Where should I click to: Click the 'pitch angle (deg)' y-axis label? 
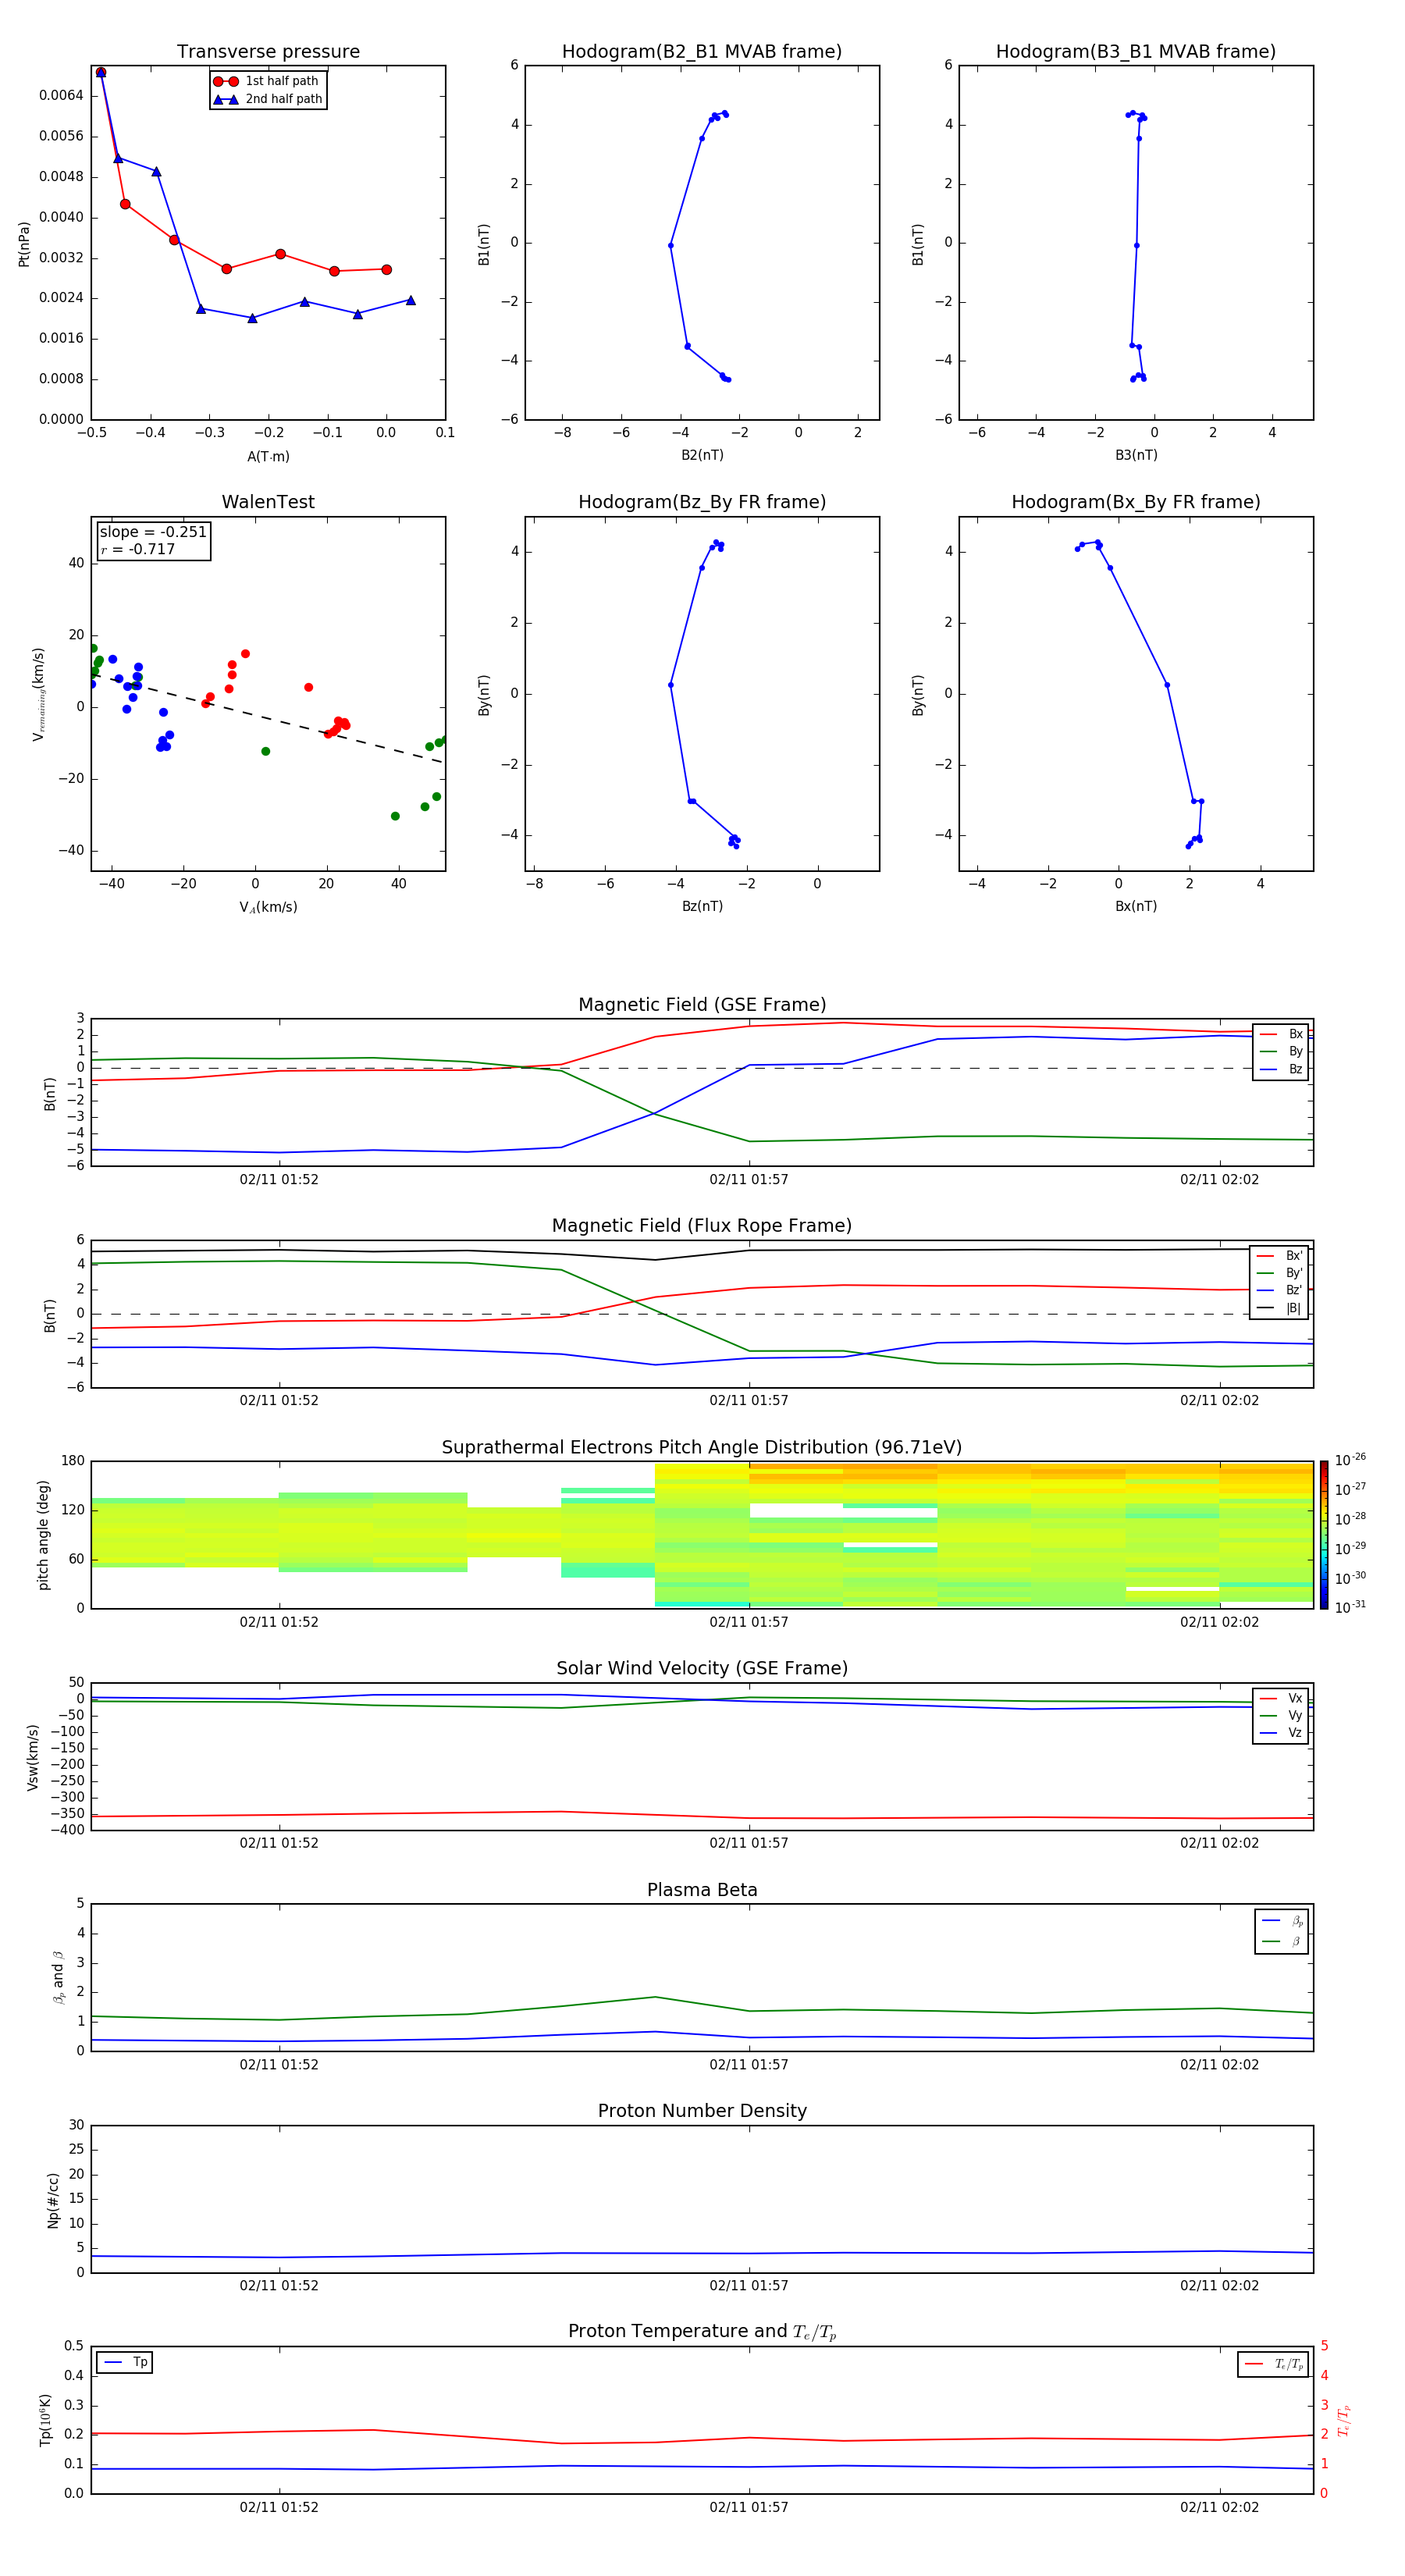[43, 1535]
